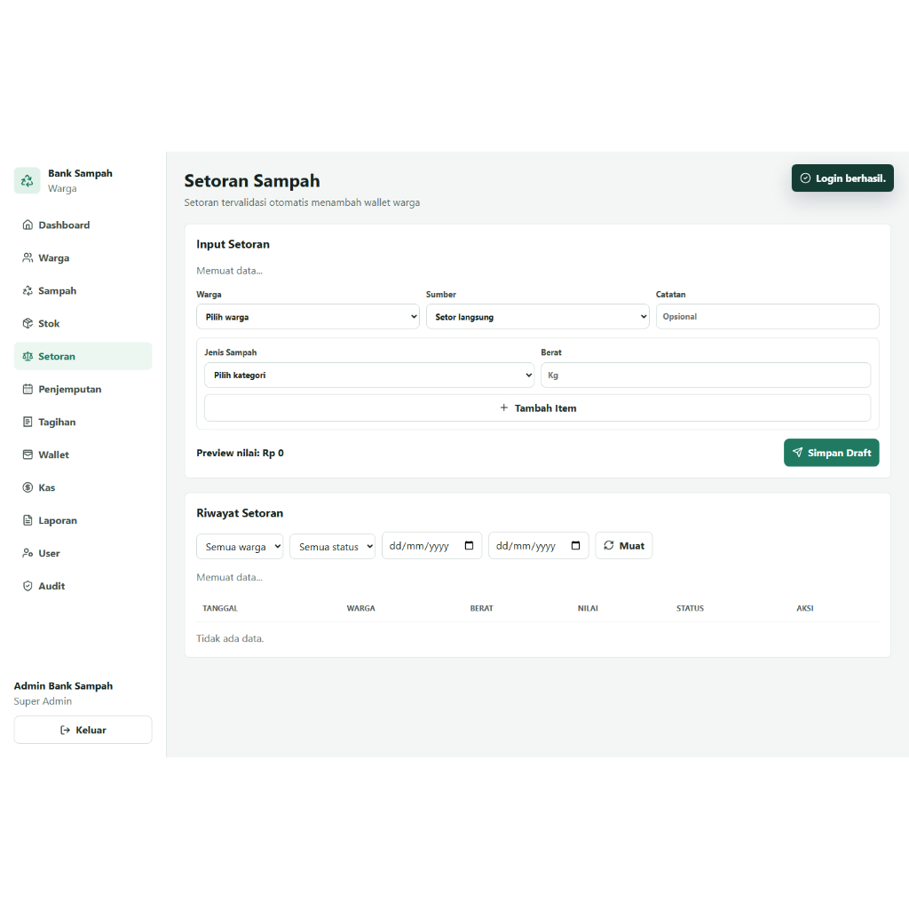909x909 pixels.
Task: Navigate to Penjemputan page
Action: pos(83,389)
